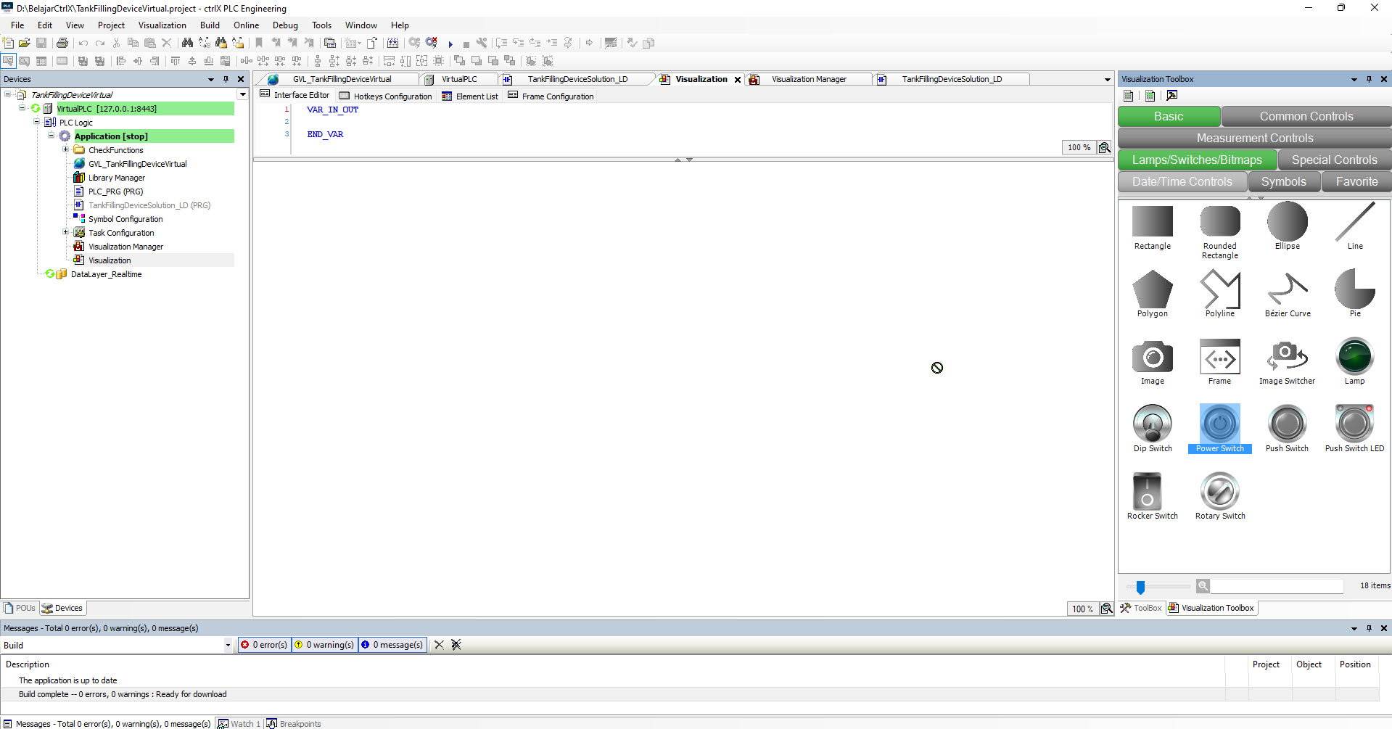Open the Common Controls category
This screenshot has width=1392, height=729.
click(x=1306, y=117)
